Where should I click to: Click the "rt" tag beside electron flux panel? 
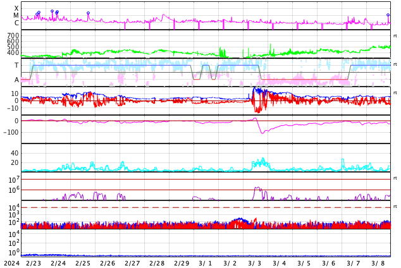[395, 178]
